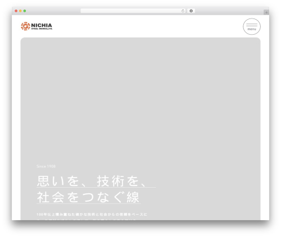Minimize the window with the yellow button

tap(20, 11)
